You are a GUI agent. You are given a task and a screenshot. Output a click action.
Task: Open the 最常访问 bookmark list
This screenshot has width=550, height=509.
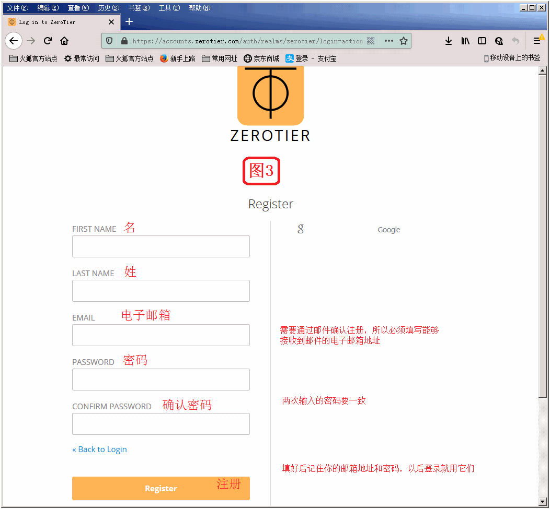tap(82, 58)
